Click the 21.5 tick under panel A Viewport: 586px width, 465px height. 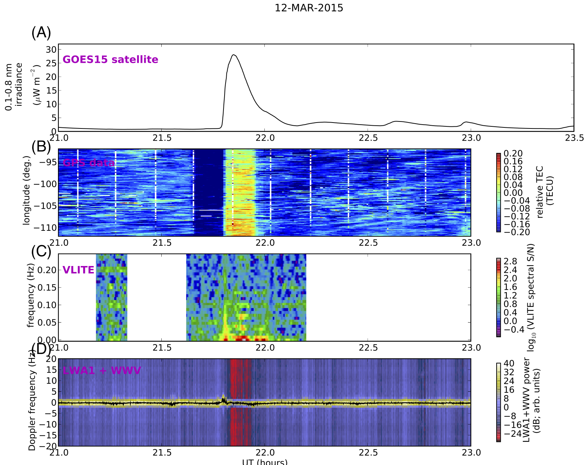tap(161, 138)
